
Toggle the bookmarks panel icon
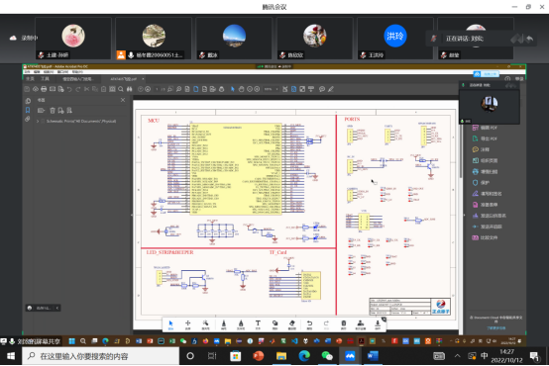pos(28,110)
